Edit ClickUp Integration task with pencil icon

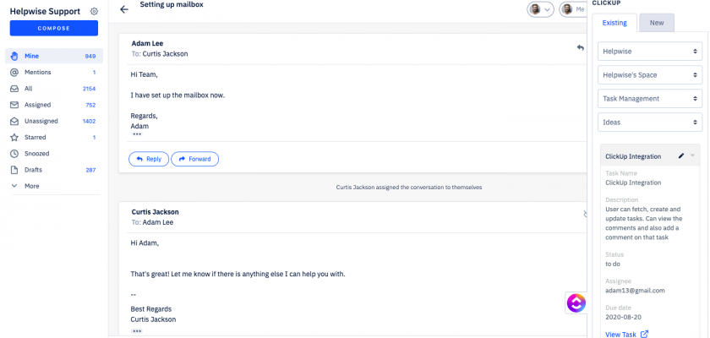pos(681,156)
